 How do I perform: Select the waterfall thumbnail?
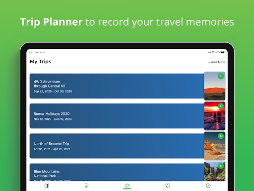[x=215, y=172]
